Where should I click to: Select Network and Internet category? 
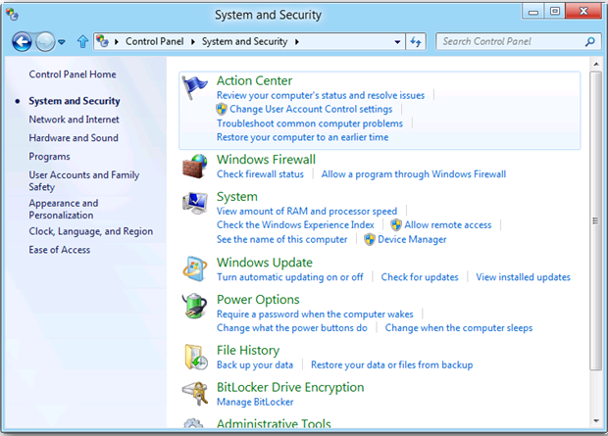click(x=75, y=120)
